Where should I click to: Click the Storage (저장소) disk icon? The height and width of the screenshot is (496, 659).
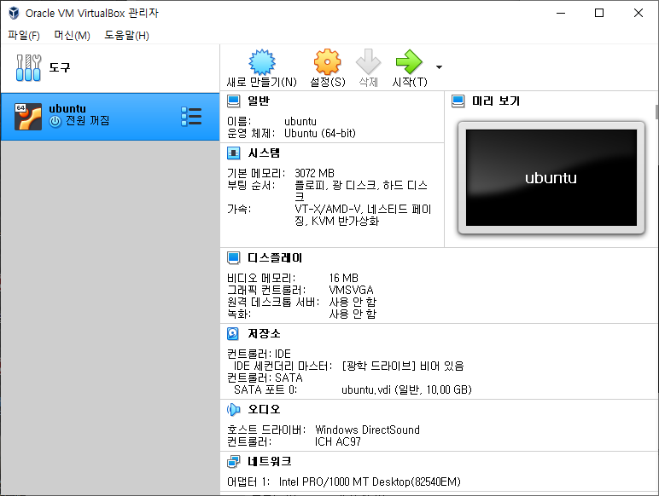tap(233, 333)
